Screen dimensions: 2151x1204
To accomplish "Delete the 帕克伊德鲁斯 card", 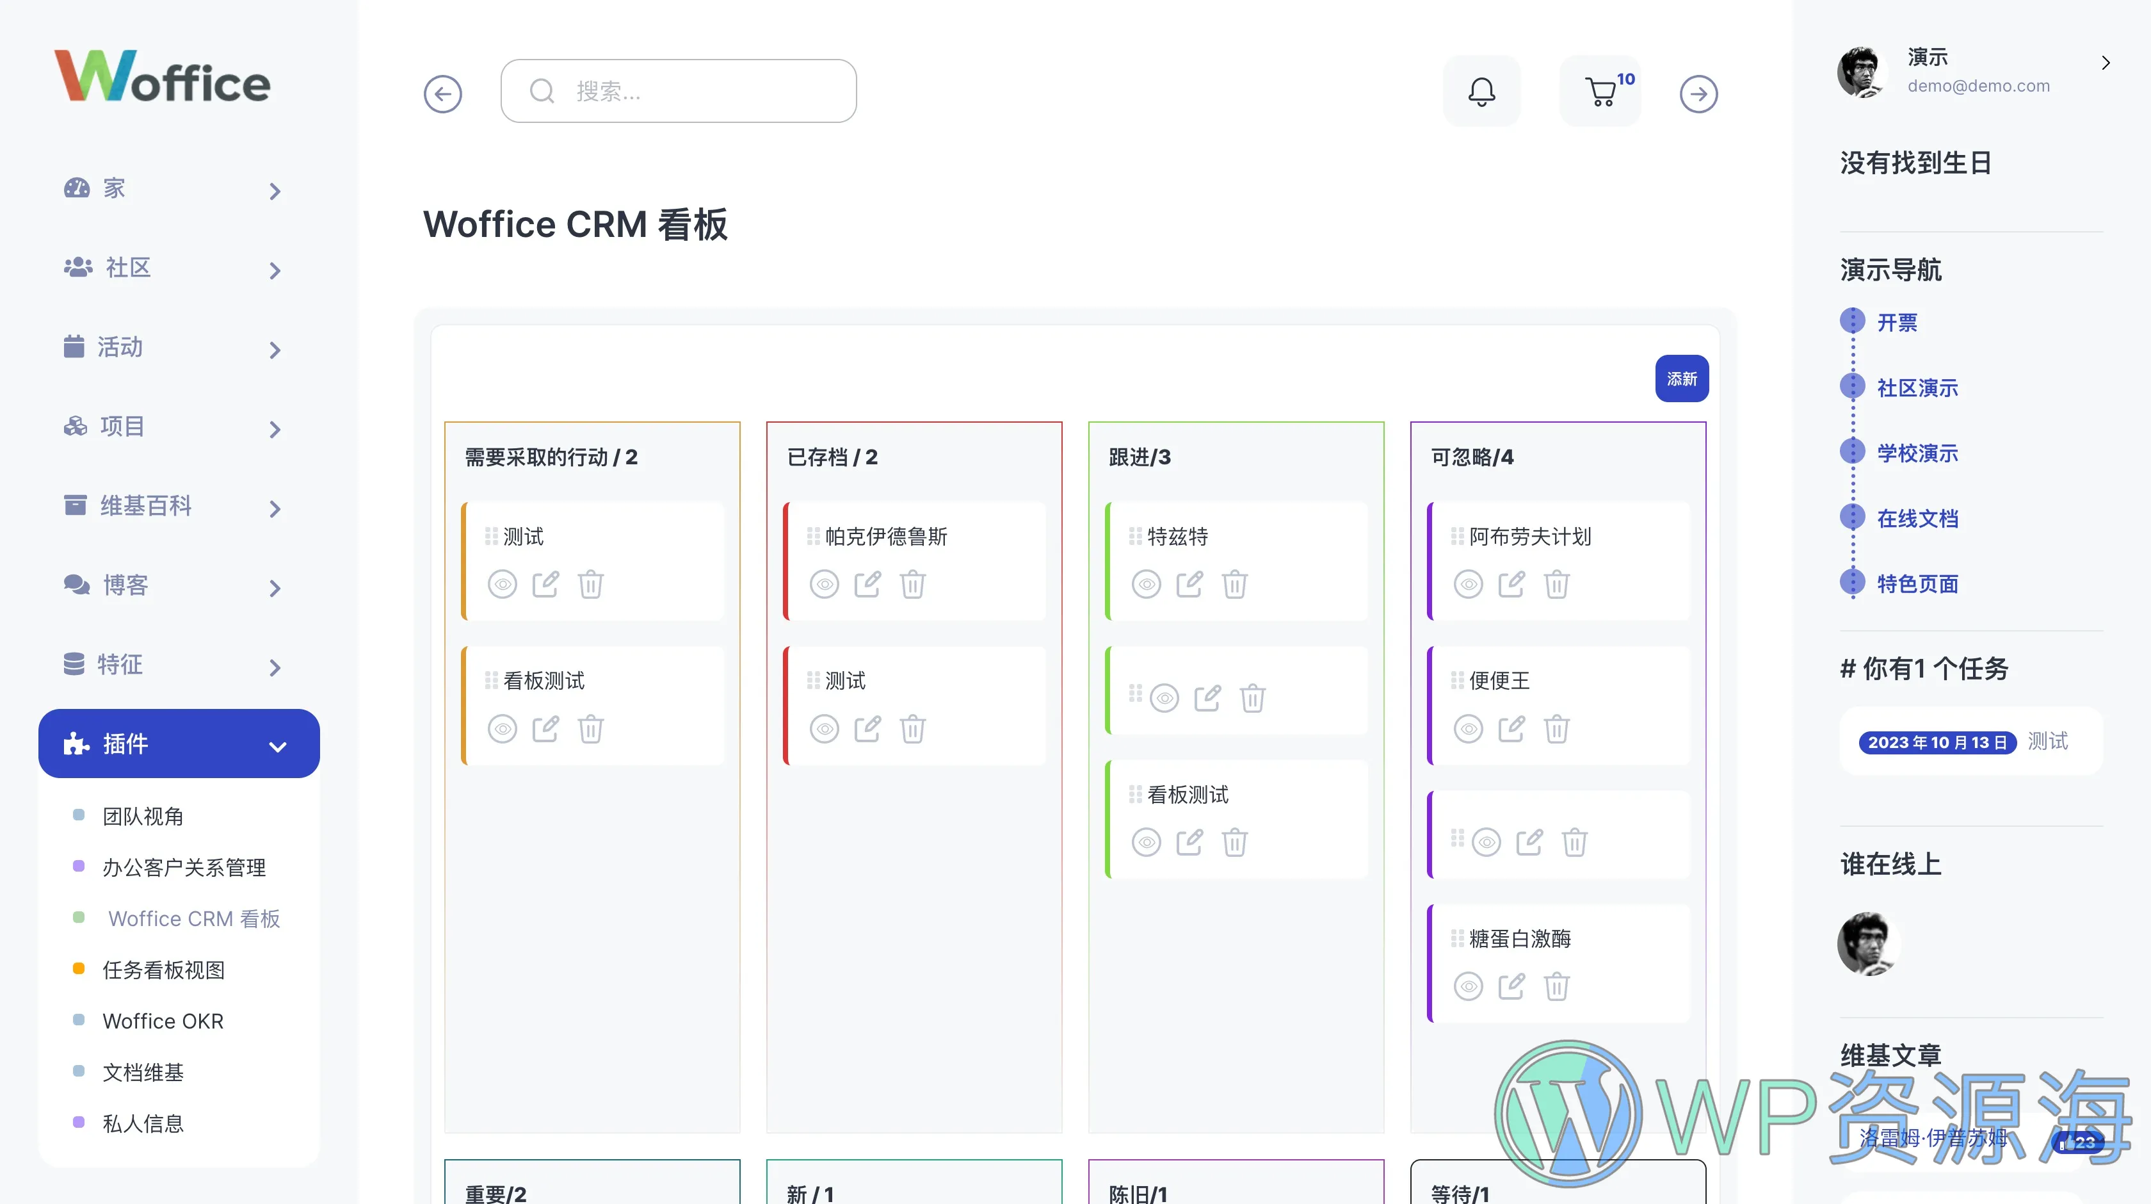I will 913,583.
